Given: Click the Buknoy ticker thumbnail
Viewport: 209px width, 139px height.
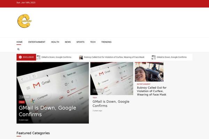Looking at the screenshot, I should point(81,57).
